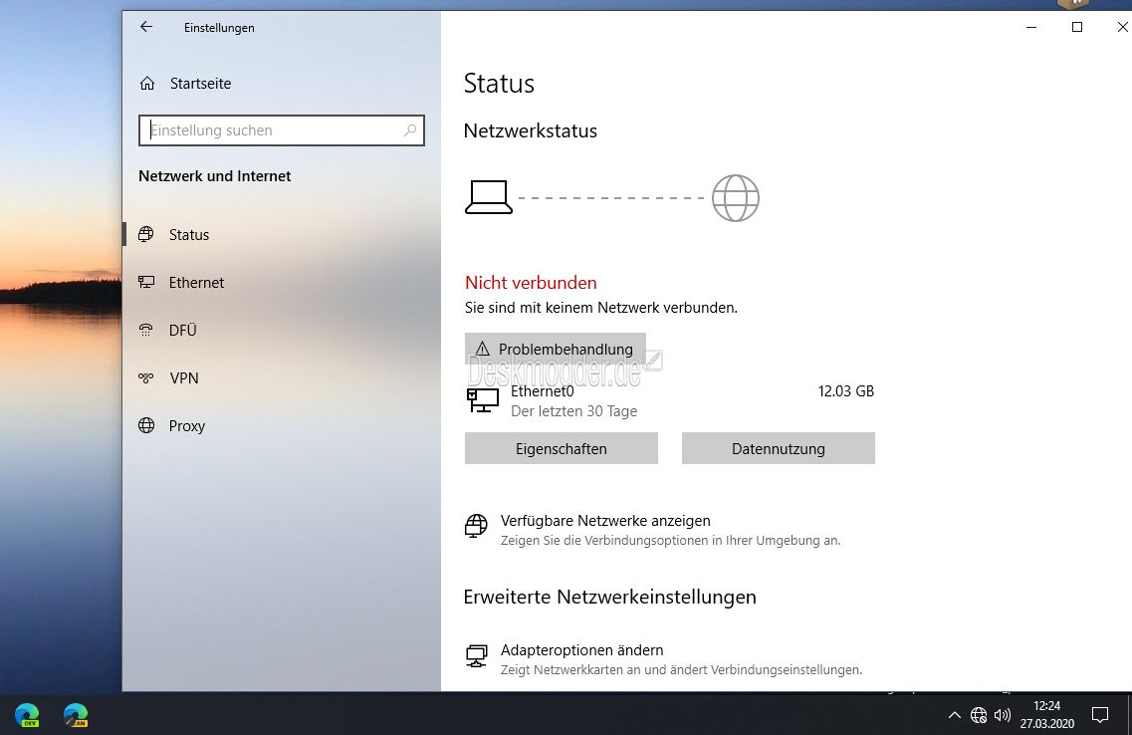This screenshot has width=1132, height=735.
Task: Launch Edge Canary from the taskbar
Action: coord(76,715)
